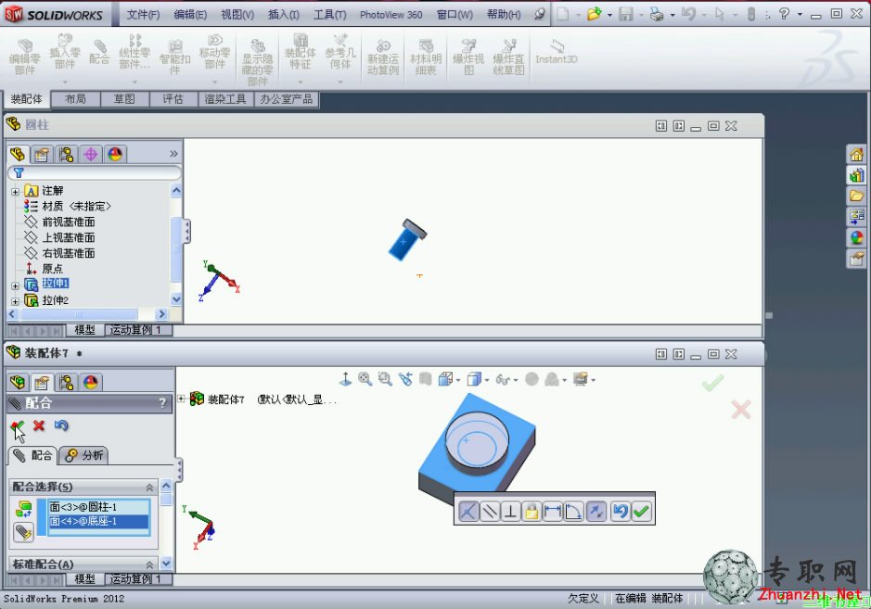Toggle flip mate alignment in popup toolbar
871x609 pixels.
pyautogui.click(x=596, y=511)
